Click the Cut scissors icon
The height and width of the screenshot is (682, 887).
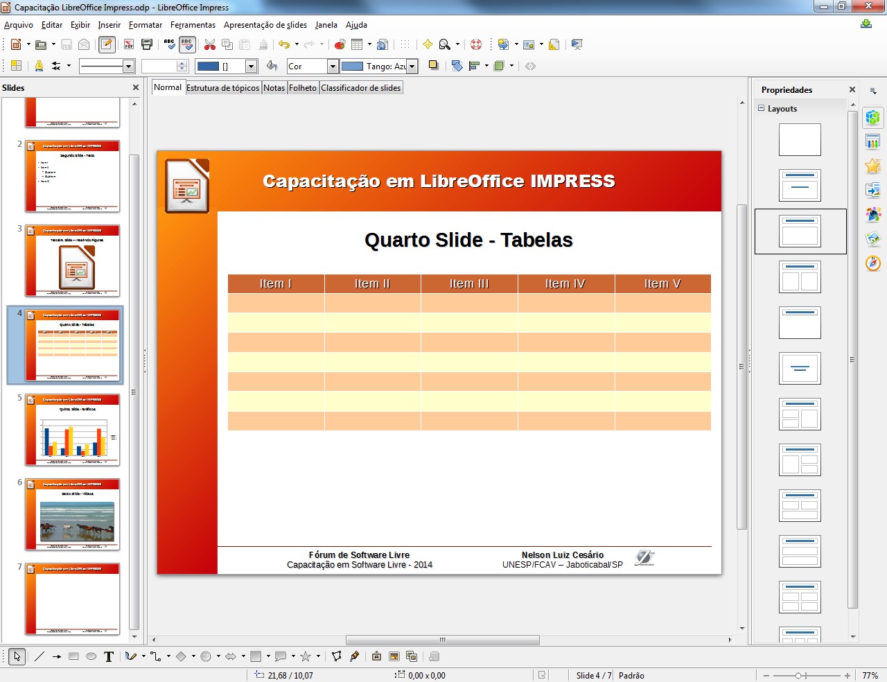[x=209, y=44]
